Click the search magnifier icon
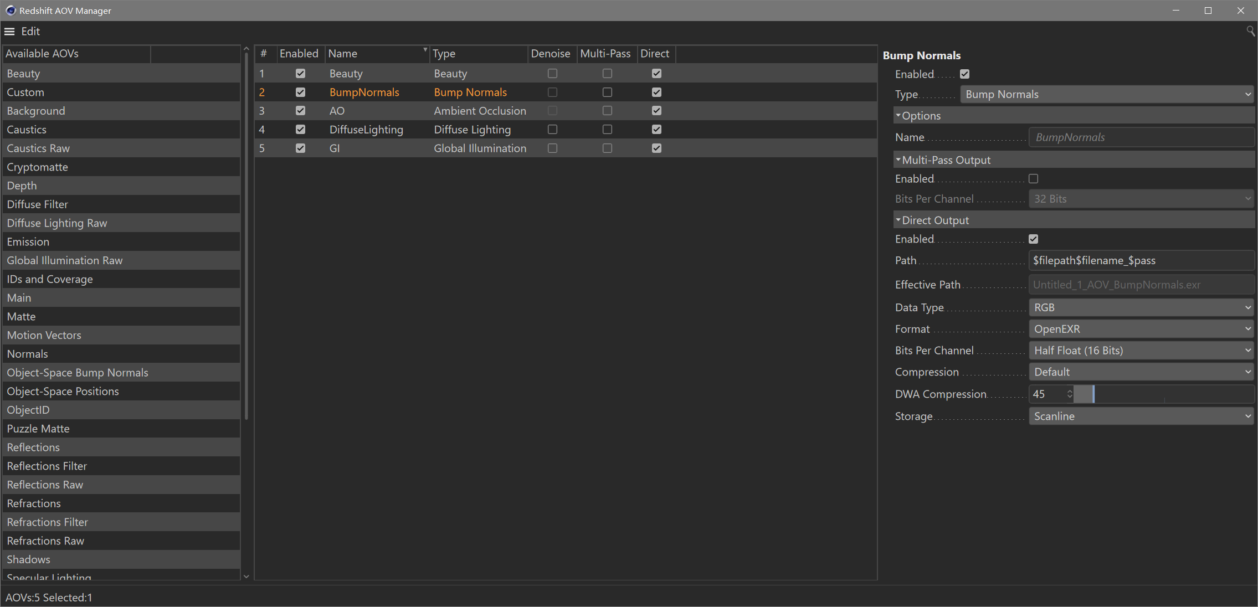The width and height of the screenshot is (1258, 607). [1250, 31]
